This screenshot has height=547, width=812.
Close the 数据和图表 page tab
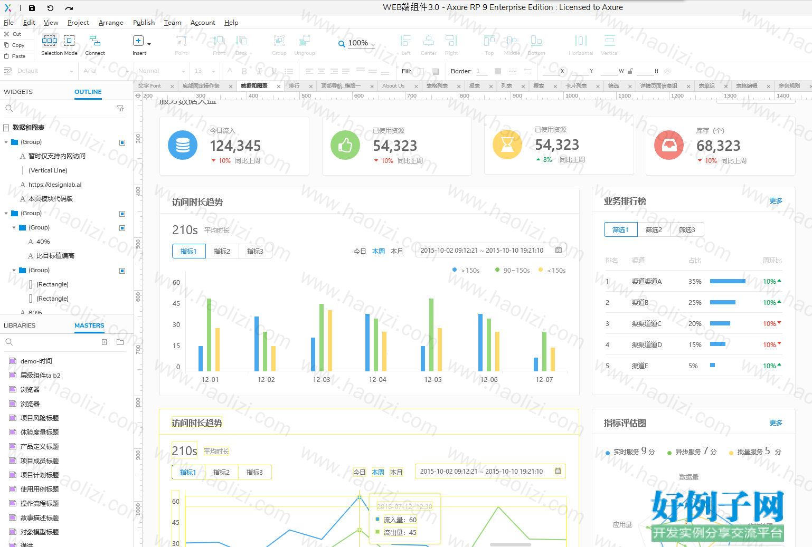279,87
